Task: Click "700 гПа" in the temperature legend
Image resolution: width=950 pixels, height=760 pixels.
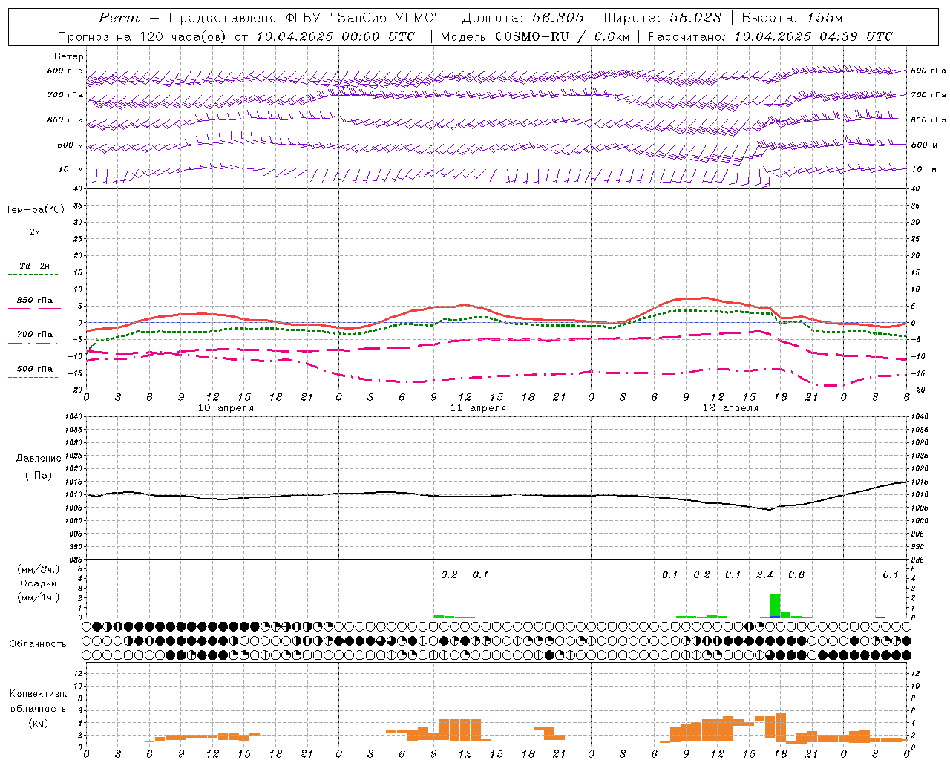Action: 35,335
